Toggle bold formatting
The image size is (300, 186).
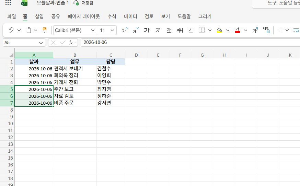point(147,30)
